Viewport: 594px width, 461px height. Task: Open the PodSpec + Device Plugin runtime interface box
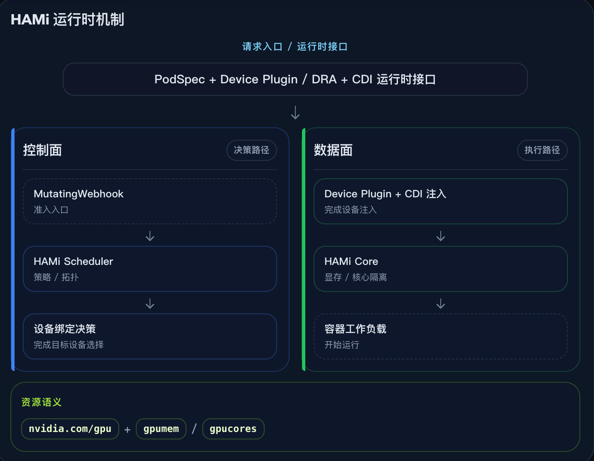tap(295, 79)
